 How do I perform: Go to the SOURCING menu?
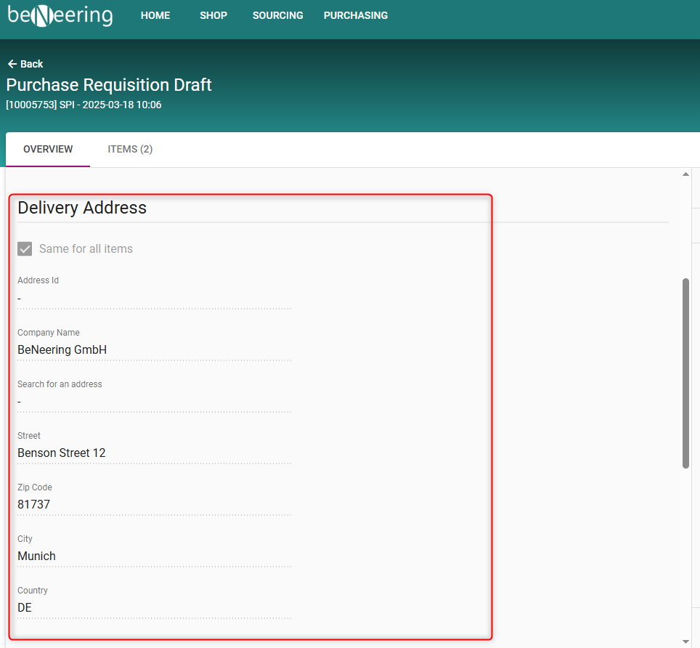[278, 15]
